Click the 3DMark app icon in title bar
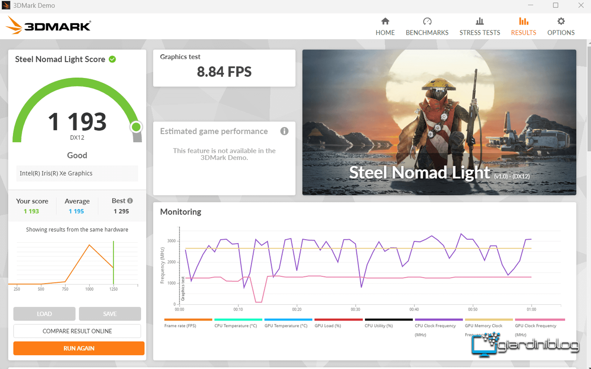The image size is (591, 369). (6, 6)
